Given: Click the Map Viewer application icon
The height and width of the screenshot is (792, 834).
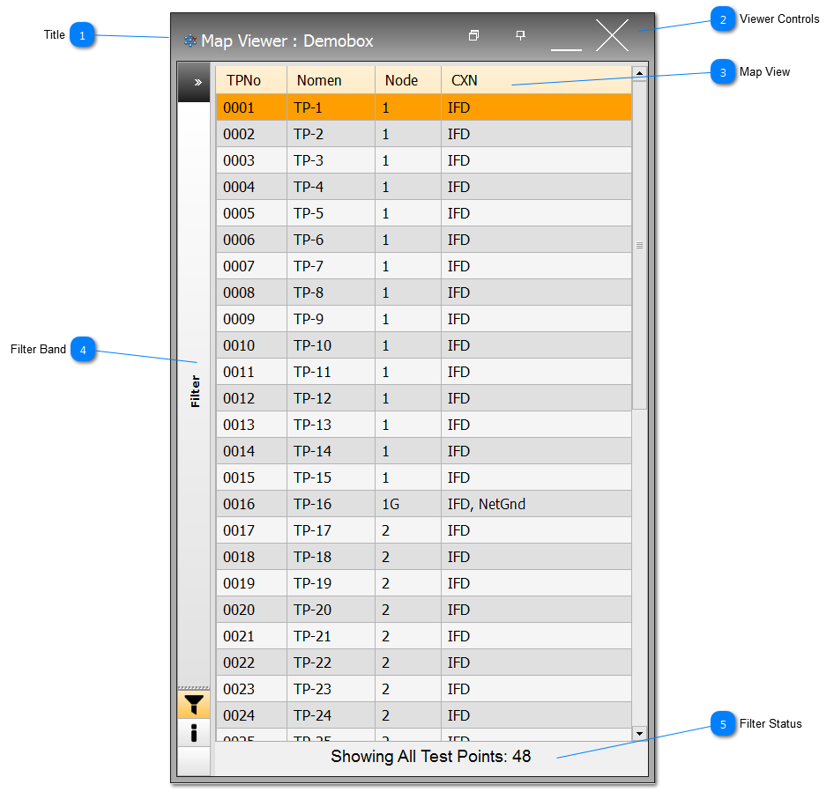Looking at the screenshot, I should (x=190, y=41).
